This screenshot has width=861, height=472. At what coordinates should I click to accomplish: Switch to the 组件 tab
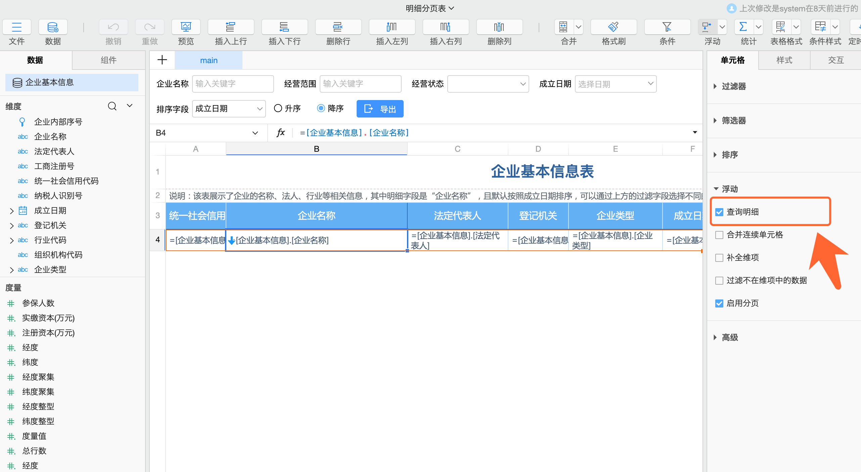point(108,60)
